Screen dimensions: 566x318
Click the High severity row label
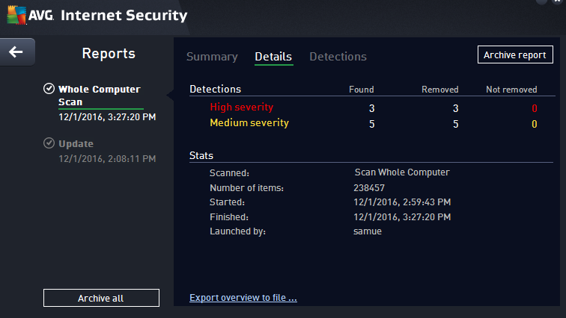241,107
